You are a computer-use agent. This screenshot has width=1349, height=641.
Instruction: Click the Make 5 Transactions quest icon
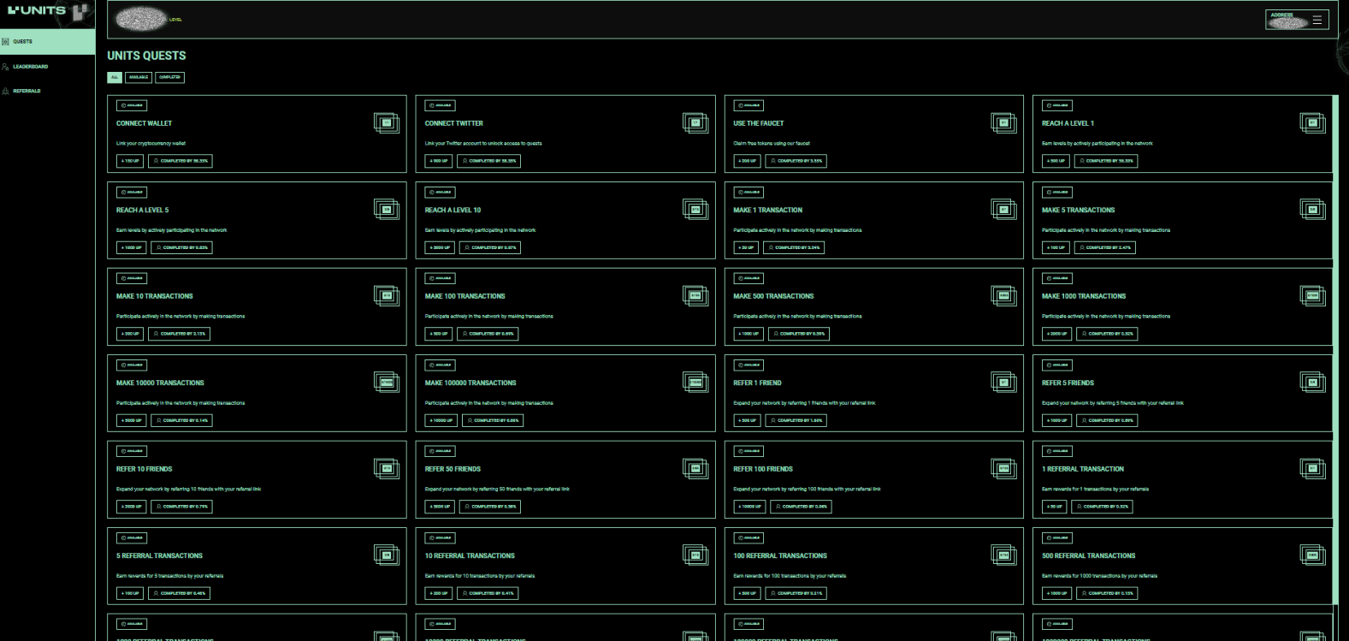click(x=1312, y=210)
